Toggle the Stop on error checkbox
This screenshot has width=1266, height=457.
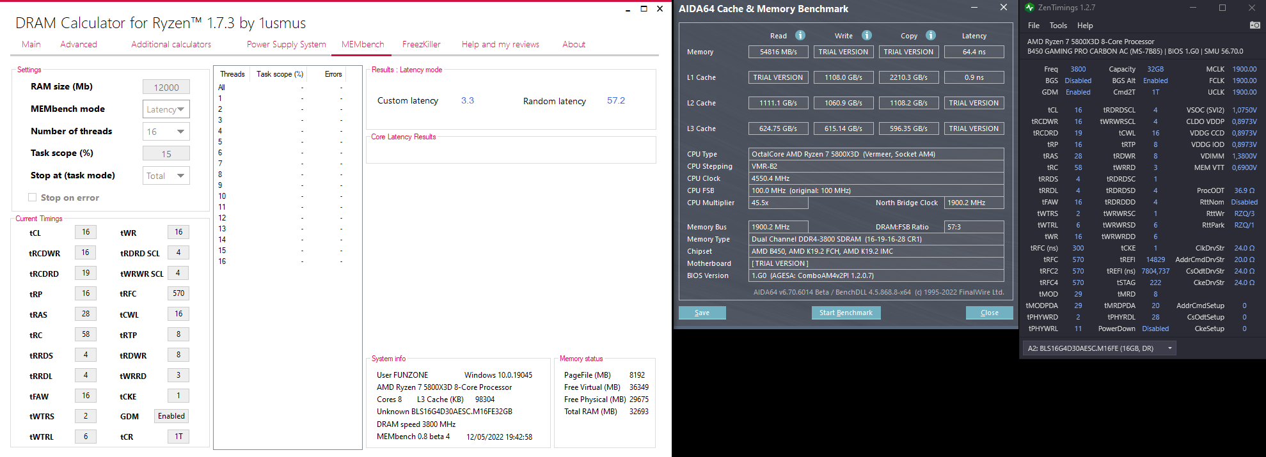[x=32, y=198]
